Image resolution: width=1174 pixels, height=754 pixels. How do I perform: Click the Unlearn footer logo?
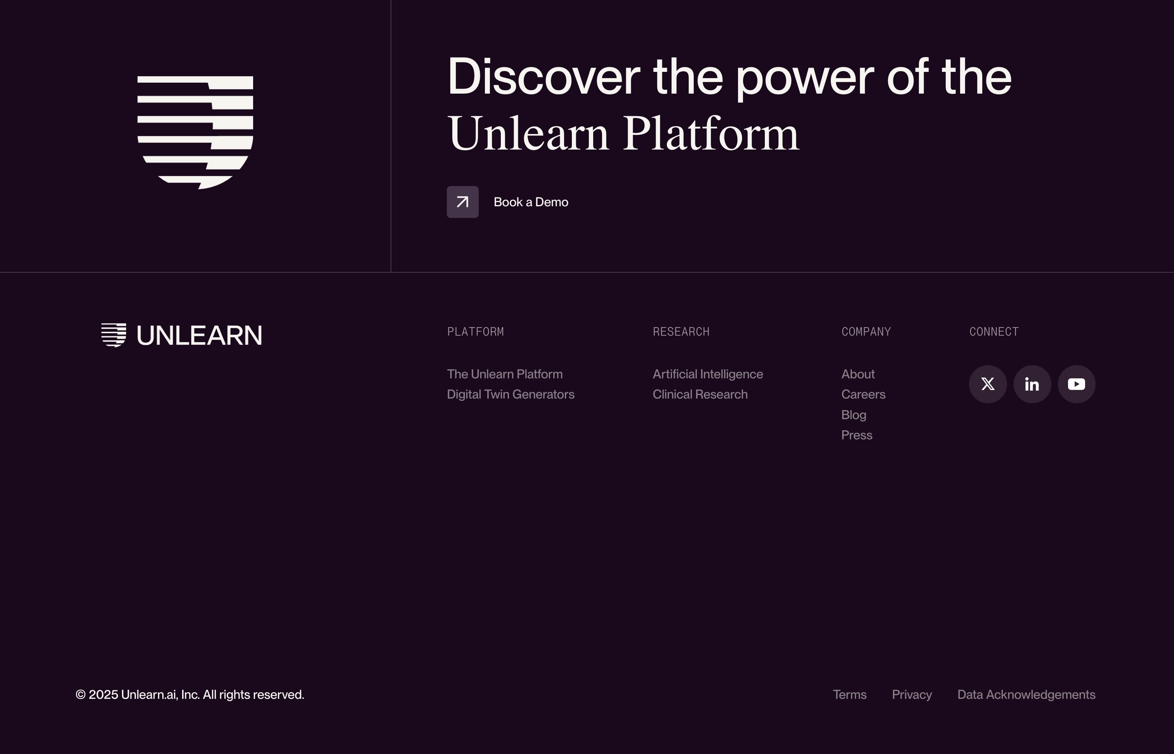[x=181, y=335]
